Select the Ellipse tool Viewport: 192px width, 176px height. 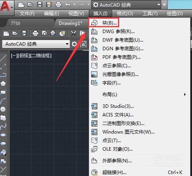pyautogui.click(x=3, y=135)
